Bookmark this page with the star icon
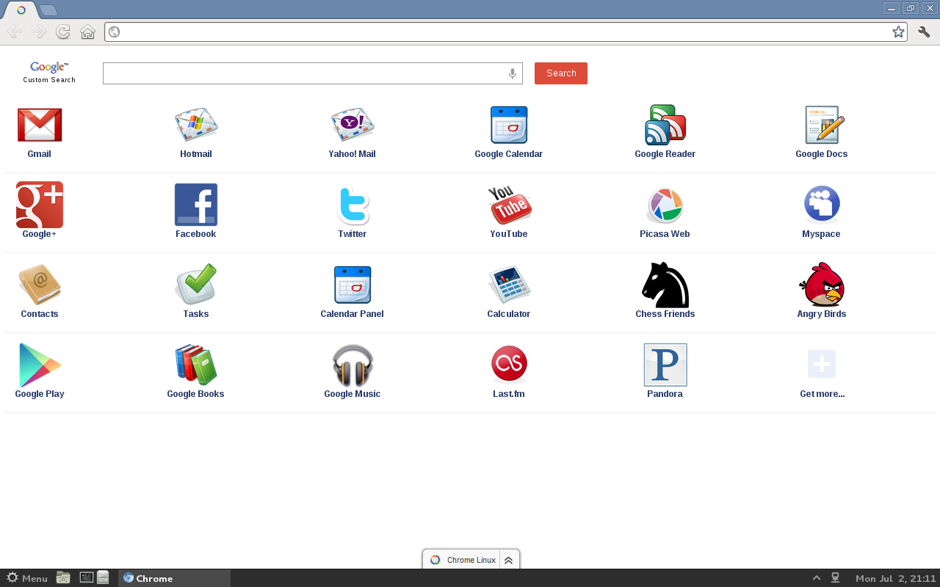940x587 pixels. (898, 32)
